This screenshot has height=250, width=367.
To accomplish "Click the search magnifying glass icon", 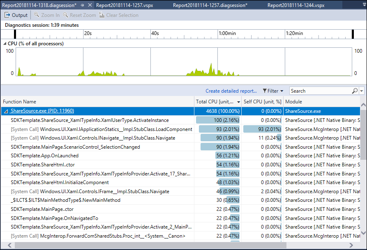I will coord(356,91).
